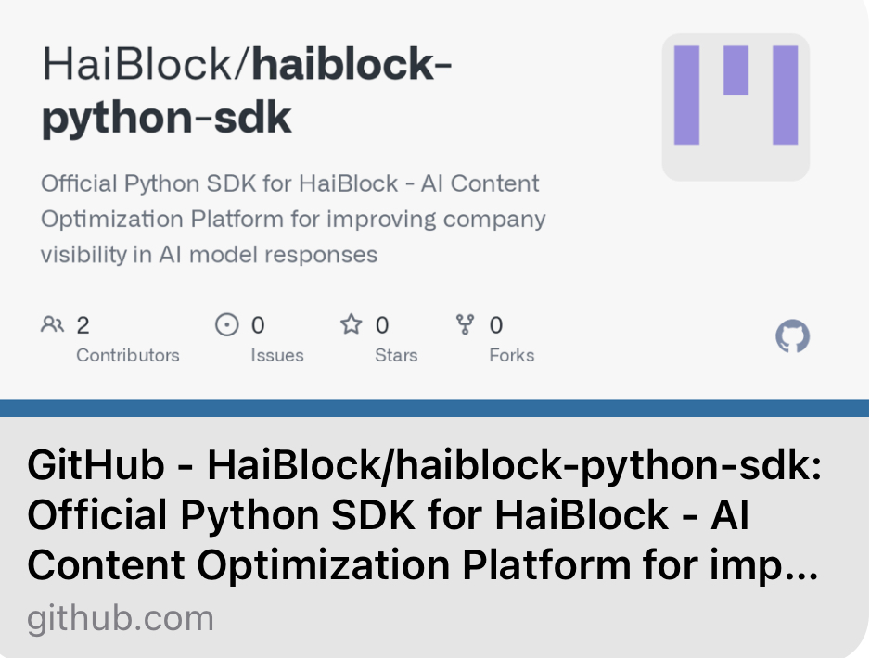Image resolution: width=870 pixels, height=658 pixels.
Task: Click the "Issues" label
Action: pyautogui.click(x=276, y=355)
